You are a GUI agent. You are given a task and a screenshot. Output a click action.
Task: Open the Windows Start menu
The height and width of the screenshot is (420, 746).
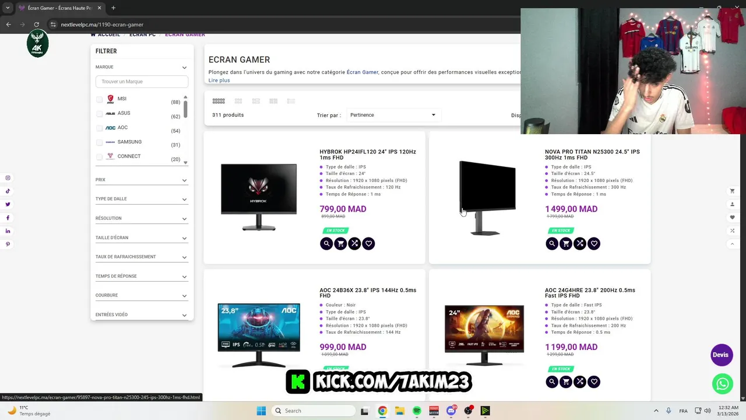[x=261, y=411]
